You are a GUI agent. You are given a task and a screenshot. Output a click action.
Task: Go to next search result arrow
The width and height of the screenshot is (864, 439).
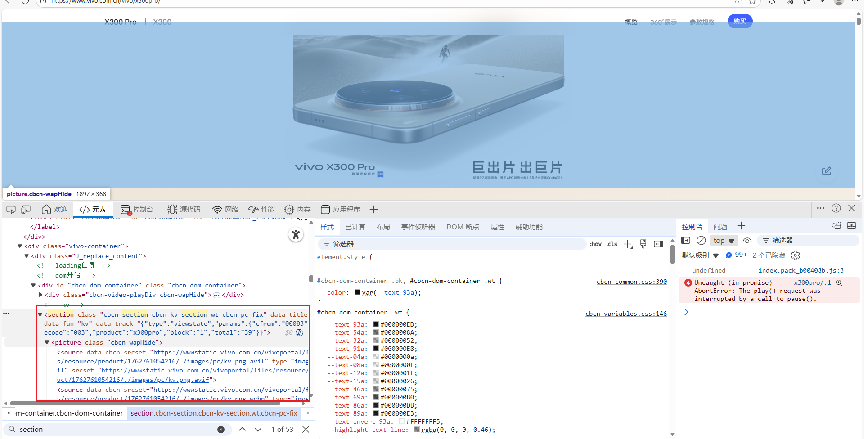tap(258, 430)
